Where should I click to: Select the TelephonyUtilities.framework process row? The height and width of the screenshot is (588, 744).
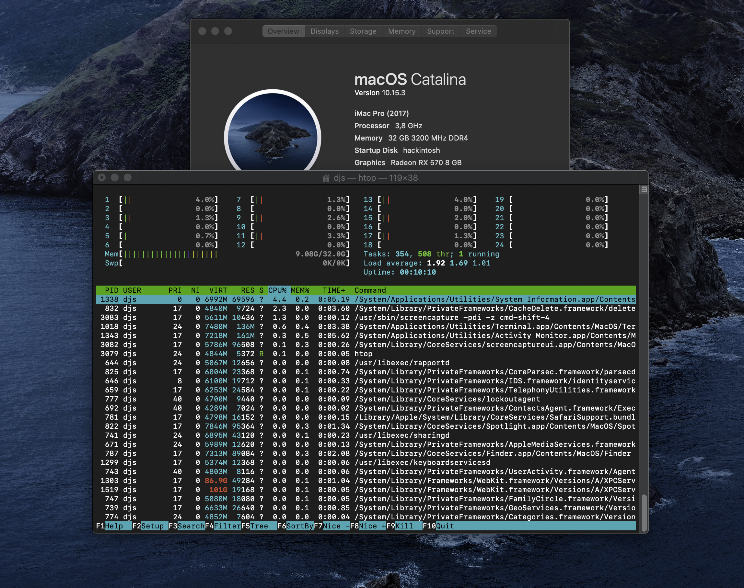(366, 390)
